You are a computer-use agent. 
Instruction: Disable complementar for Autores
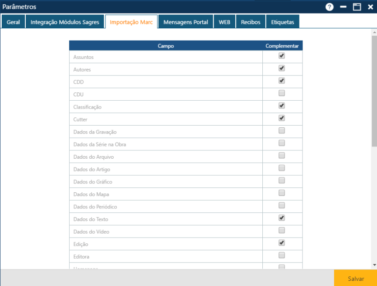point(282,69)
